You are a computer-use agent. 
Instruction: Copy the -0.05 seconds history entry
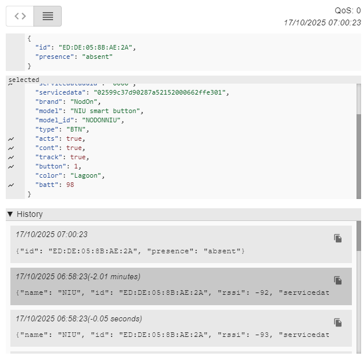click(338, 322)
